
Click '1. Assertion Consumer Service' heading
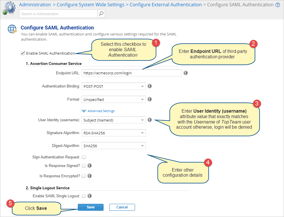(x=53, y=63)
